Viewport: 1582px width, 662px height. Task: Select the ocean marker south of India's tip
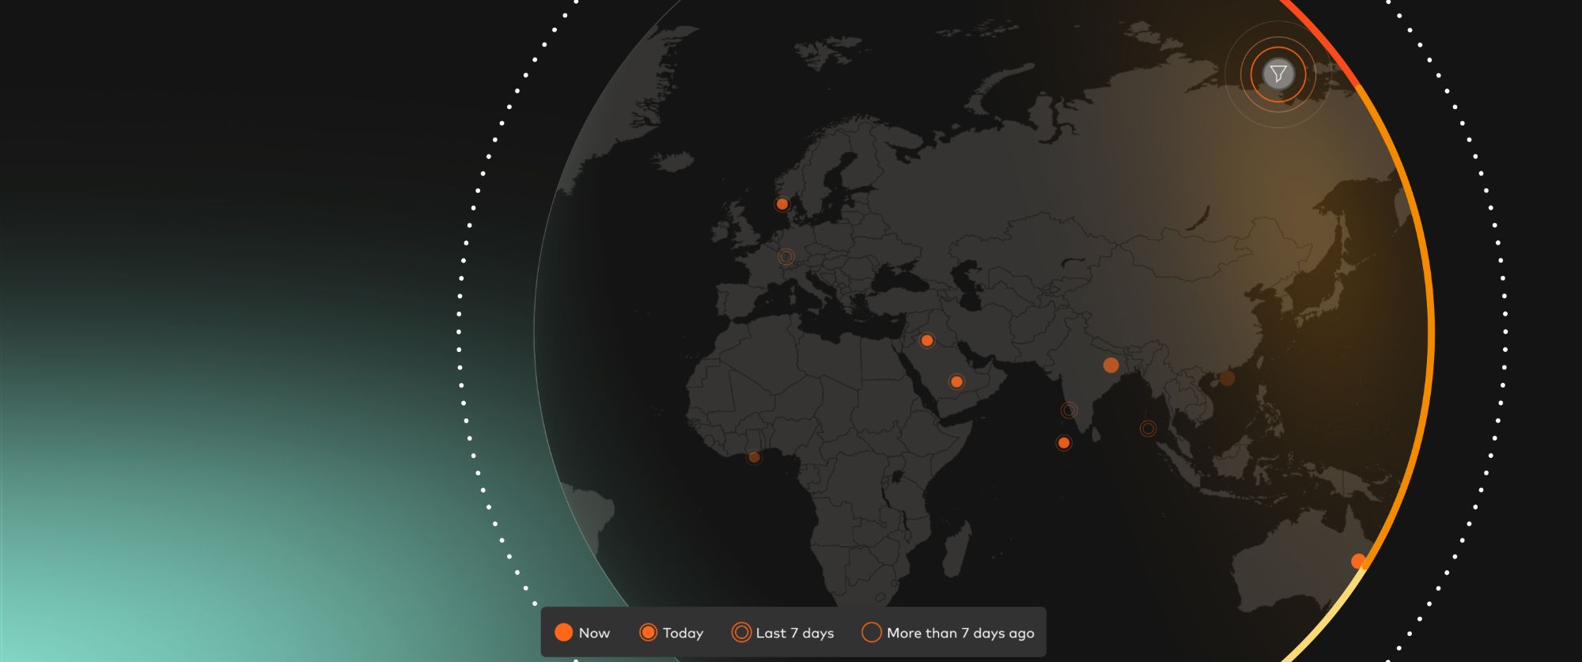click(1064, 443)
